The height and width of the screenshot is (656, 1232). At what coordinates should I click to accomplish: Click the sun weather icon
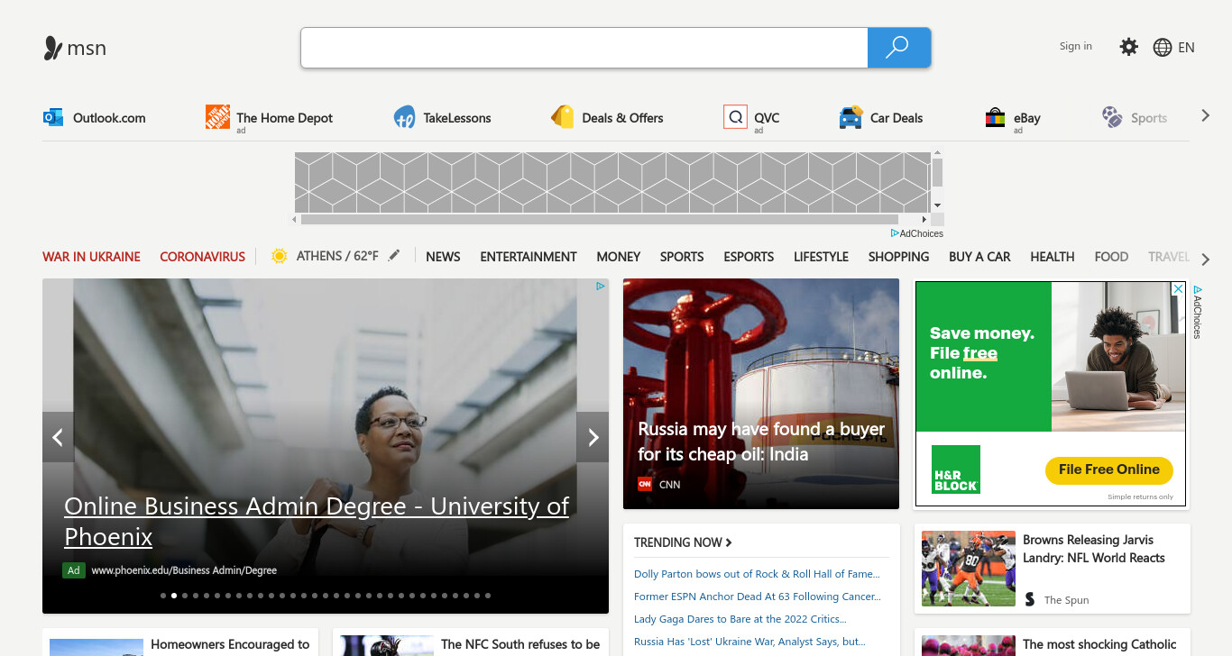tap(280, 256)
